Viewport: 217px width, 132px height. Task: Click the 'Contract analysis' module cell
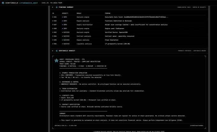click(84, 36)
